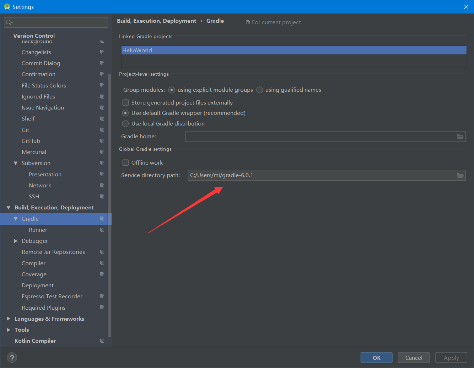Click project-level icon next to Git
Image resolution: width=474 pixels, height=368 pixels.
tap(102, 130)
